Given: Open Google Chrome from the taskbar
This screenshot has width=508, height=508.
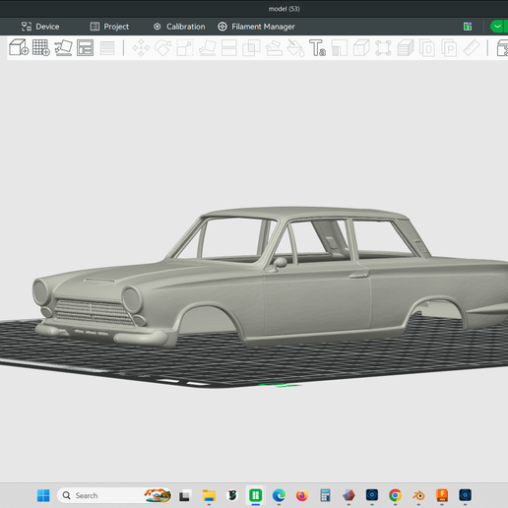Looking at the screenshot, I should [x=395, y=495].
